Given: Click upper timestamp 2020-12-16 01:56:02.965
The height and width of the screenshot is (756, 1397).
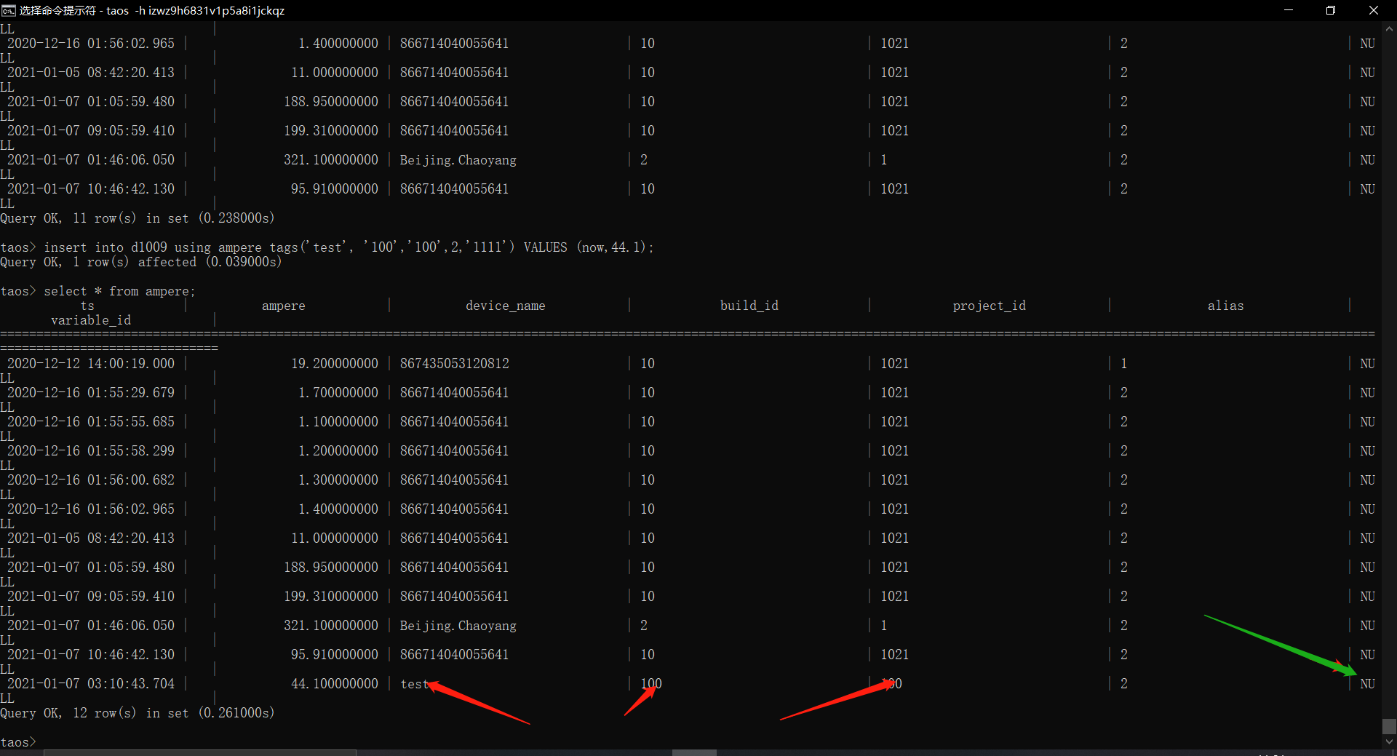Looking at the screenshot, I should [91, 44].
